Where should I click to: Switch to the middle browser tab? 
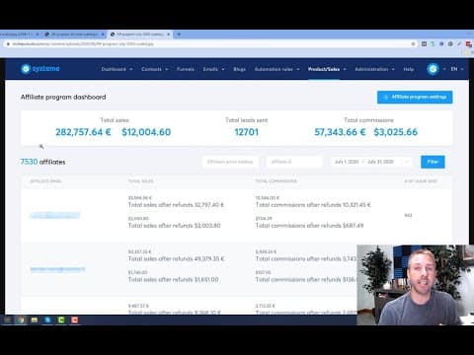point(74,35)
